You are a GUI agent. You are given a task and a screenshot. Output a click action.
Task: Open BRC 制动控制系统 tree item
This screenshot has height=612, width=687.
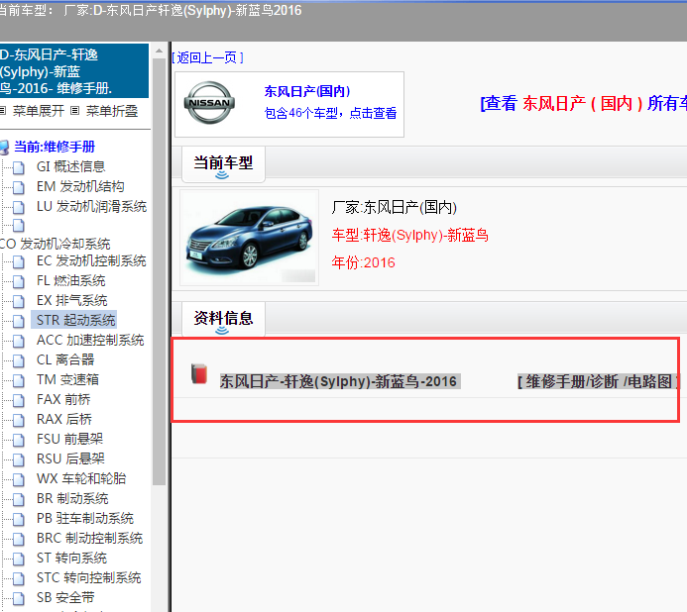coord(90,538)
